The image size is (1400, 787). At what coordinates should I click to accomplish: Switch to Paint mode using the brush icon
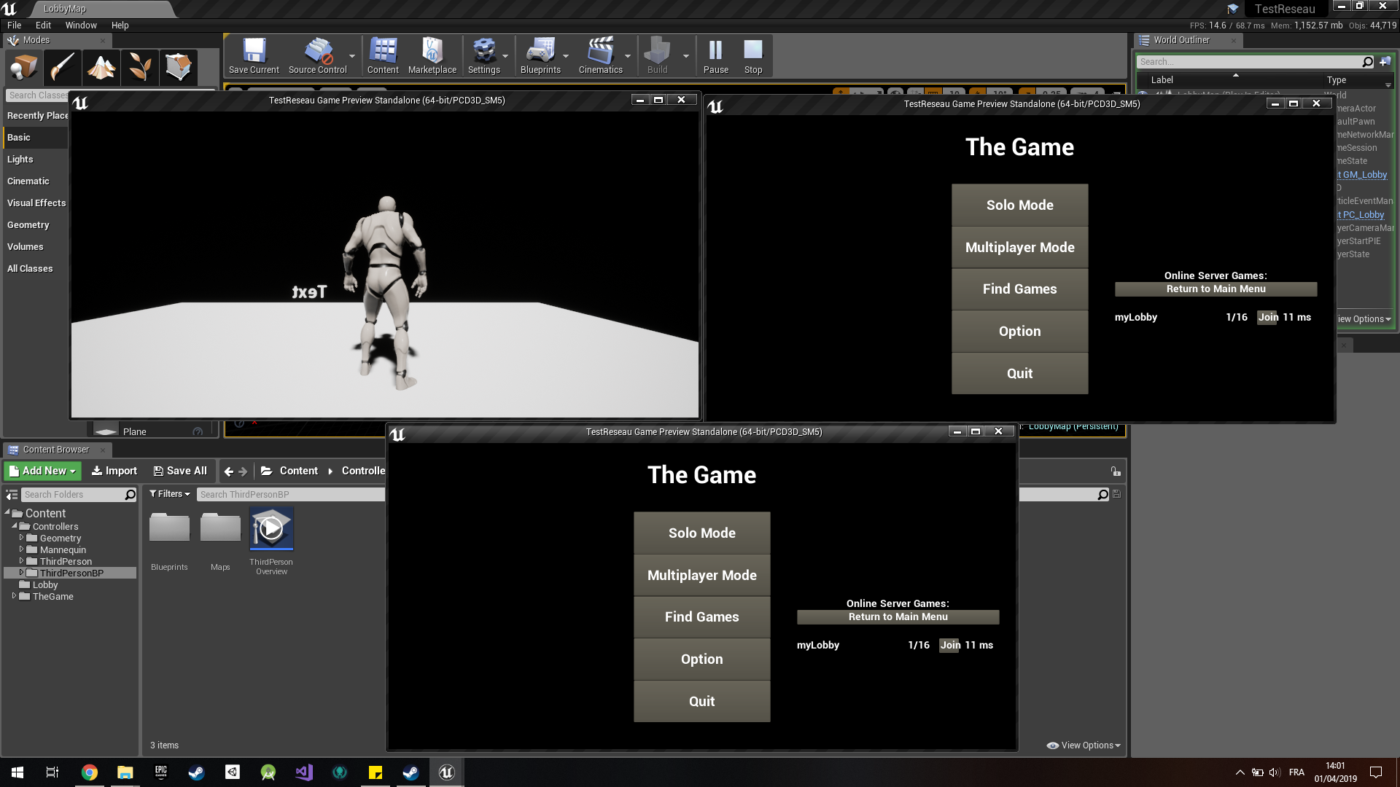click(62, 67)
